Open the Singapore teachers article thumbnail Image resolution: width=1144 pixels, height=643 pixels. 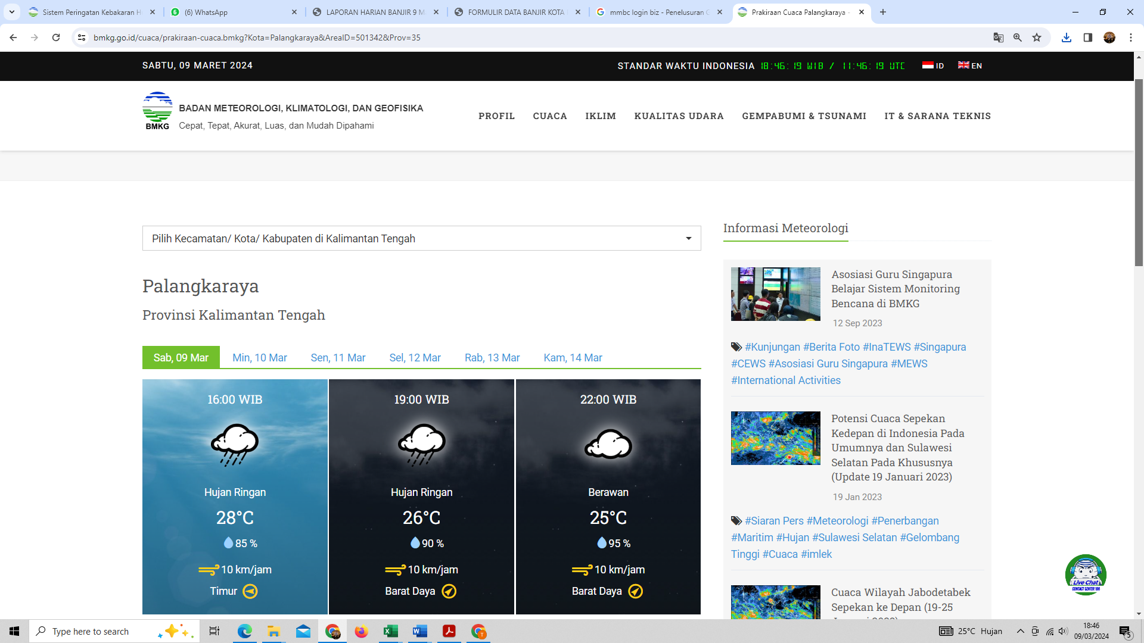pos(775,294)
